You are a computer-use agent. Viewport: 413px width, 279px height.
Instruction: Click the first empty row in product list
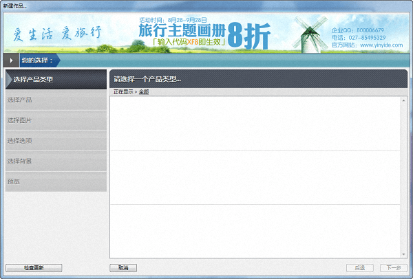click(255, 124)
